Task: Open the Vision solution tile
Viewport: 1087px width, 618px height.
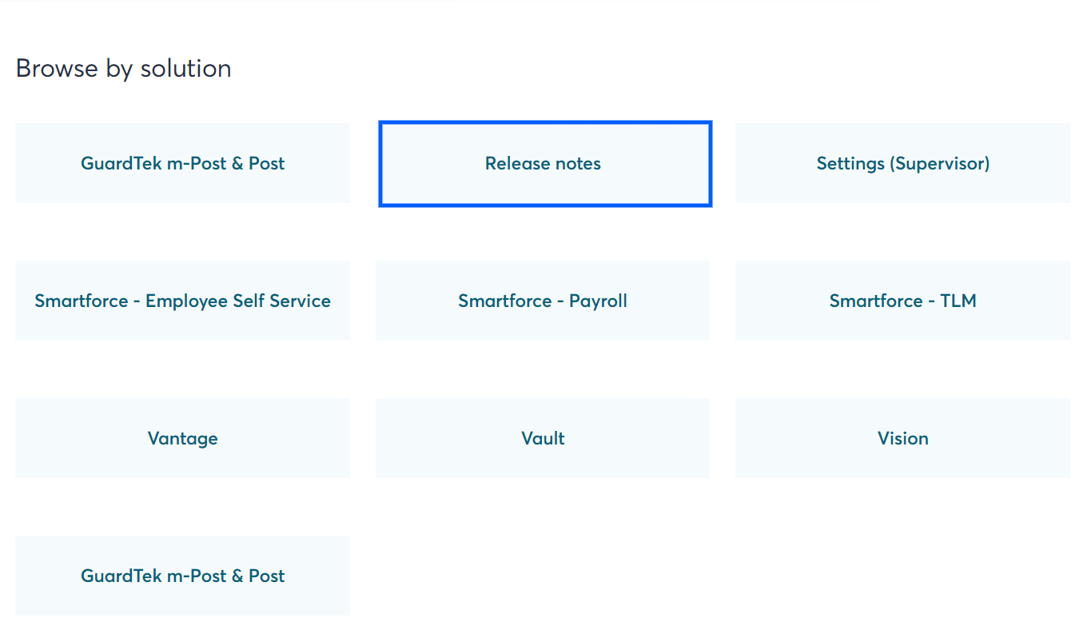Action: tap(902, 438)
